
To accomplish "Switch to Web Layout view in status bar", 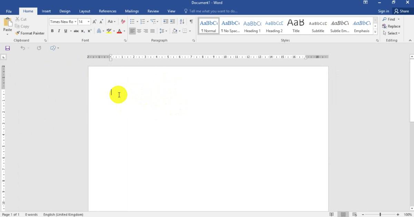I will (x=355, y=215).
